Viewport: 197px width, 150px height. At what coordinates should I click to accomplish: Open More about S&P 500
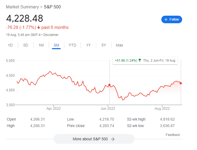94,139
